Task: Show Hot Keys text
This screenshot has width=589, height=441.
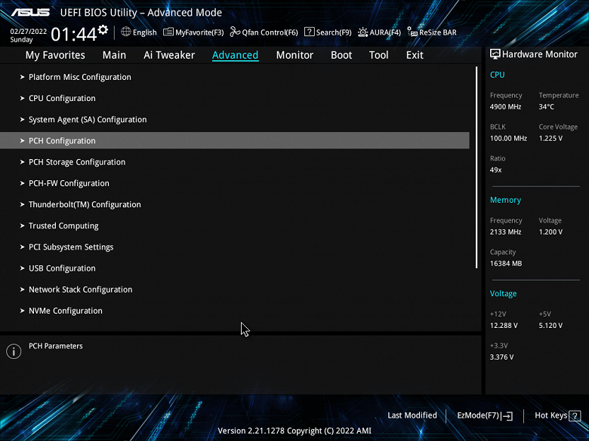Action: pyautogui.click(x=551, y=415)
